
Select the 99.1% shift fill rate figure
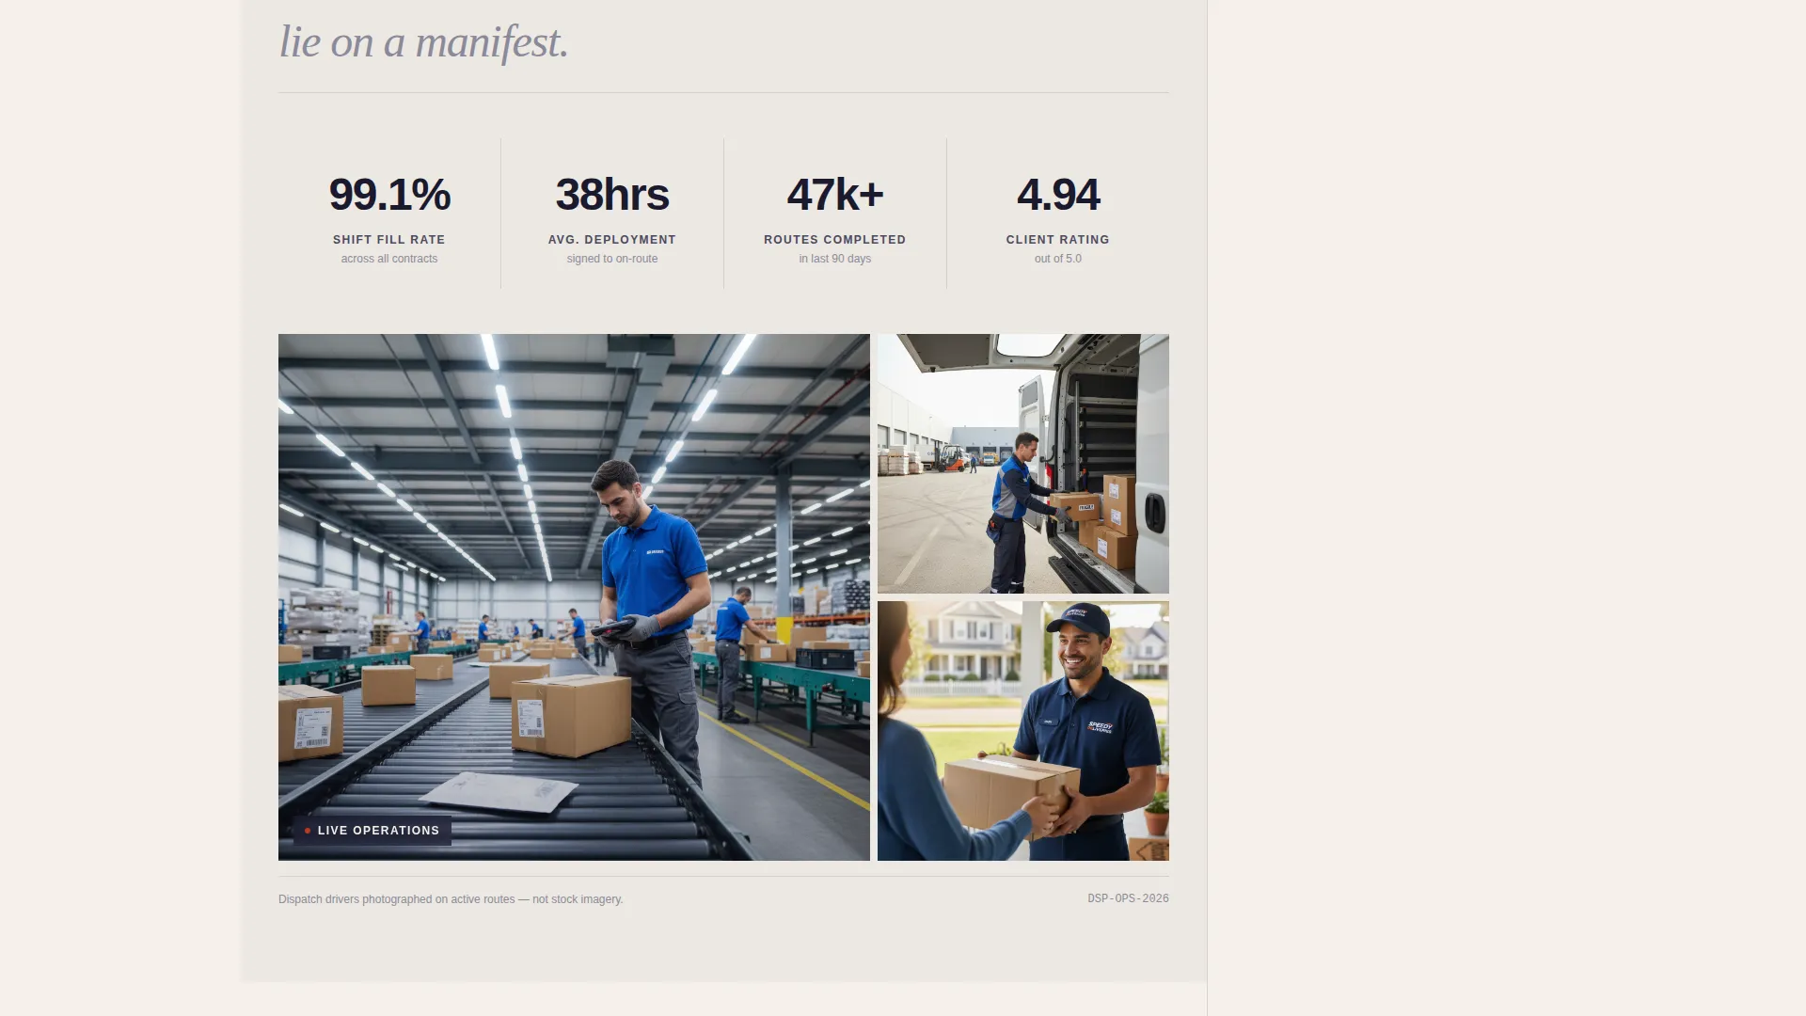389,195
